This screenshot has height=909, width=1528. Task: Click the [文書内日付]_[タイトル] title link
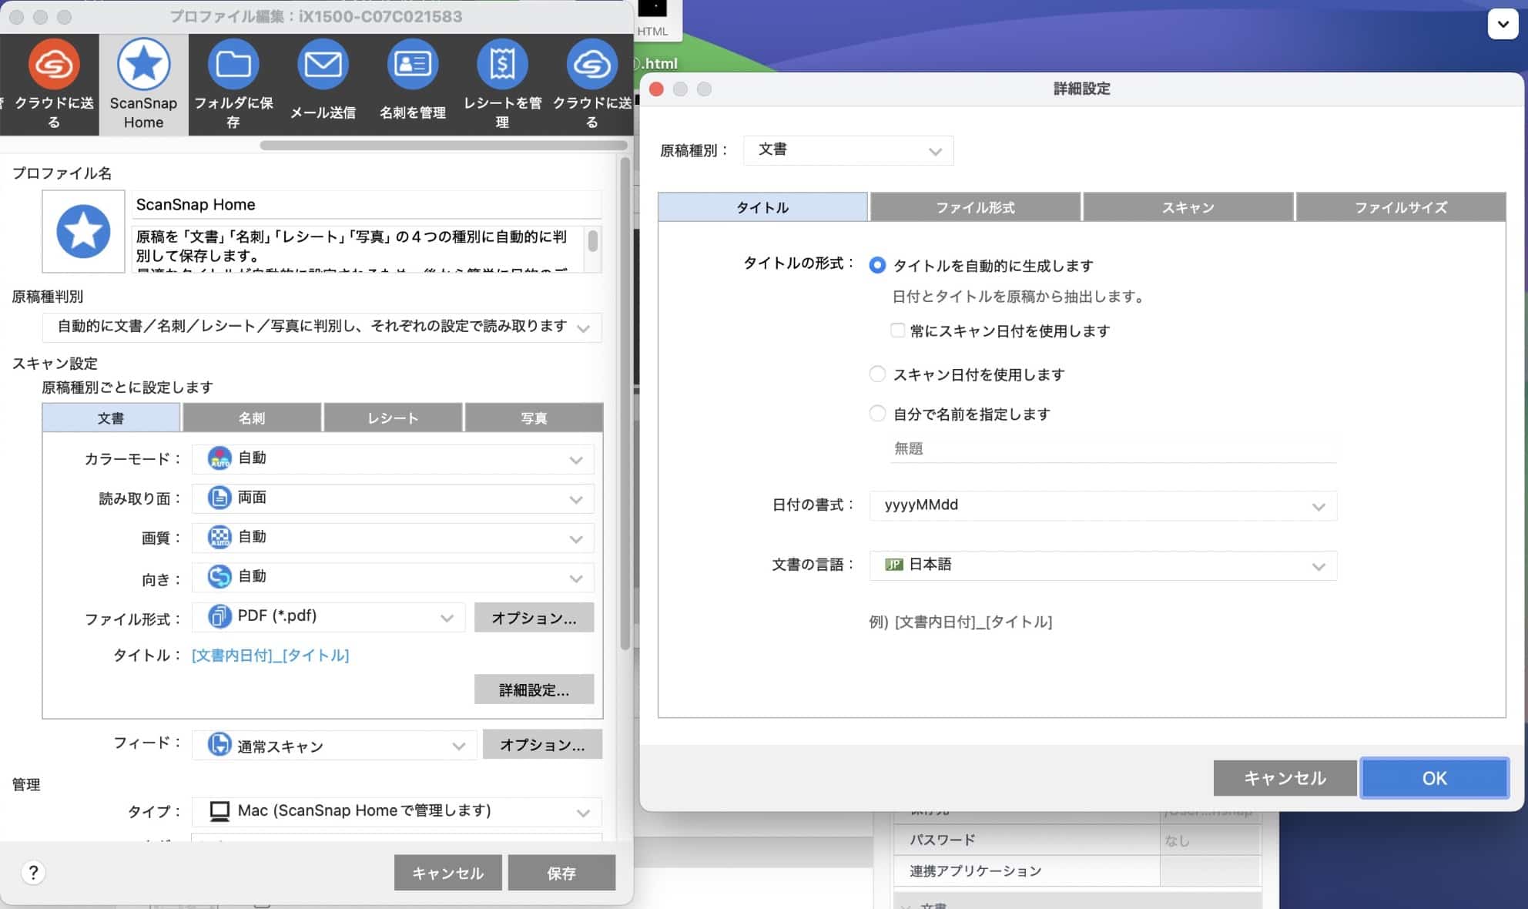[x=270, y=656]
